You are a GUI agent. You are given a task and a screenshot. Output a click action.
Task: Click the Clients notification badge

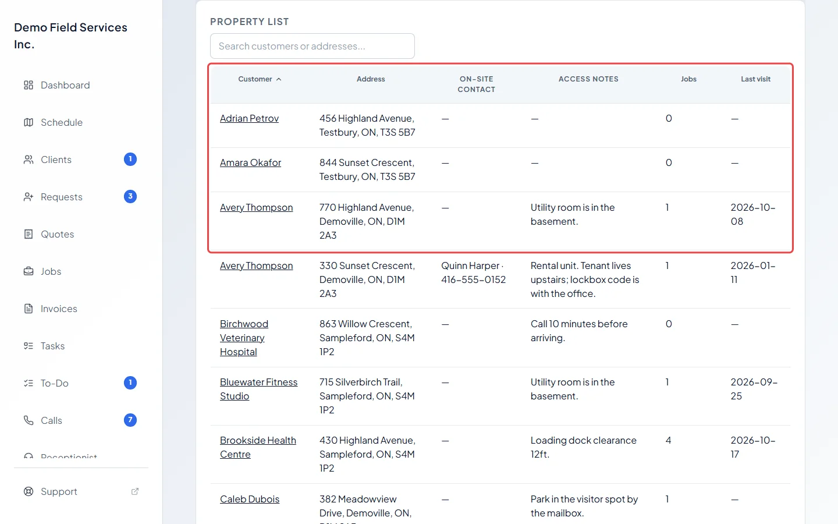click(x=130, y=159)
